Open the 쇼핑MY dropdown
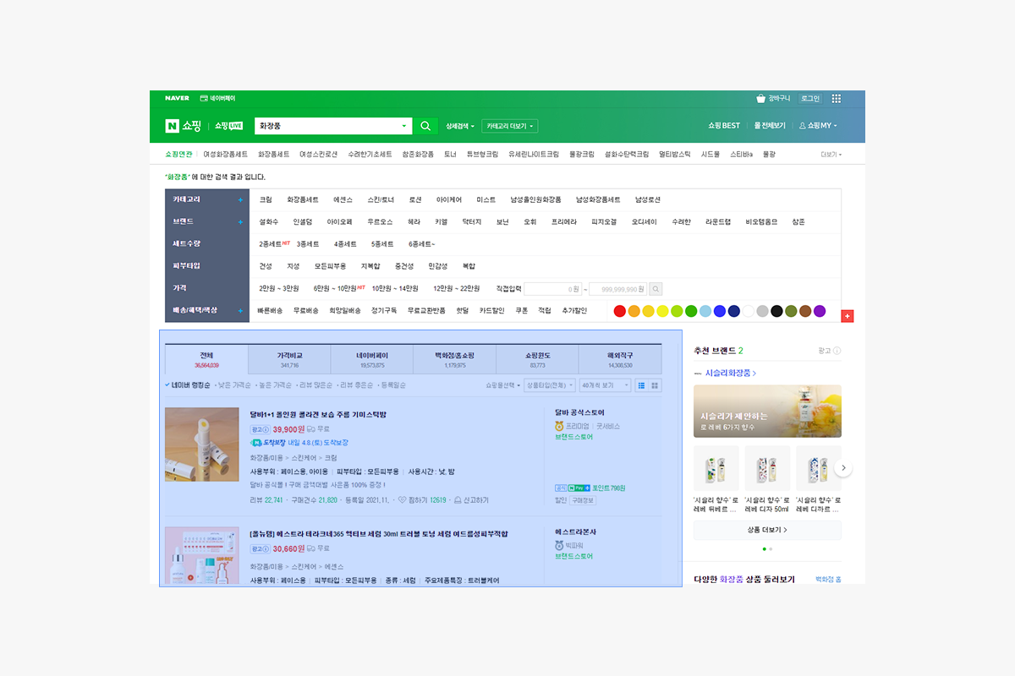This screenshot has height=676, width=1015. click(818, 126)
